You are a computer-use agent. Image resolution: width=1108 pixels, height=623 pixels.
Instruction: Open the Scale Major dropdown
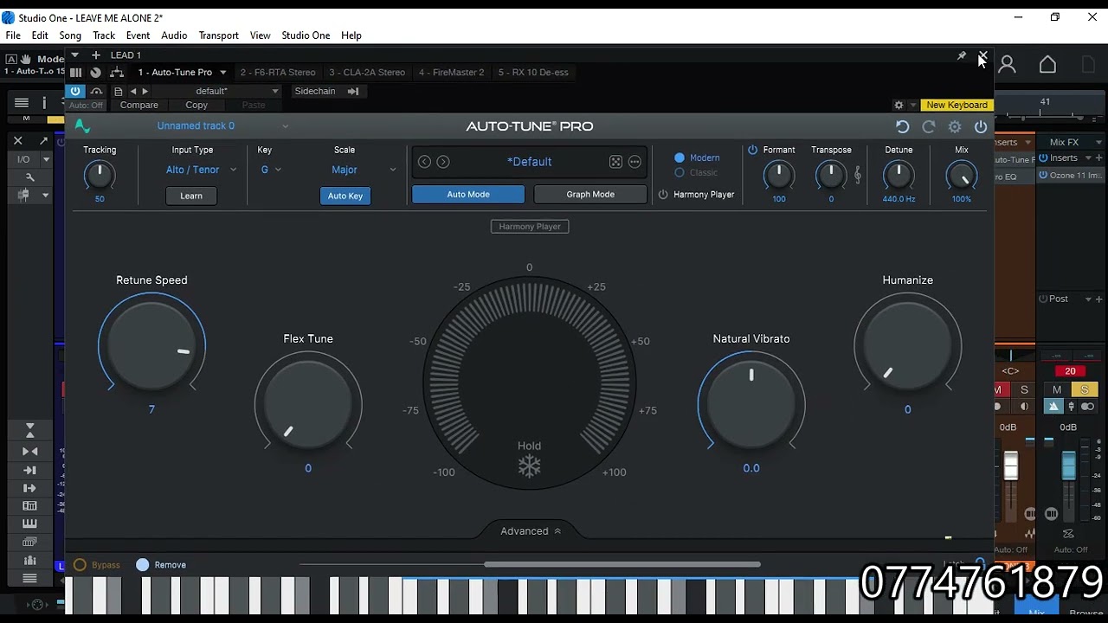364,170
